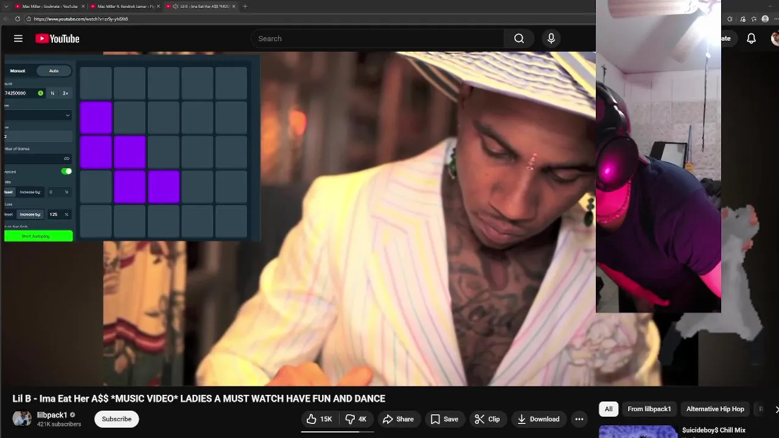
Task: Close the Lil B - Ima Eat Her tab
Action: pyautogui.click(x=234, y=6)
